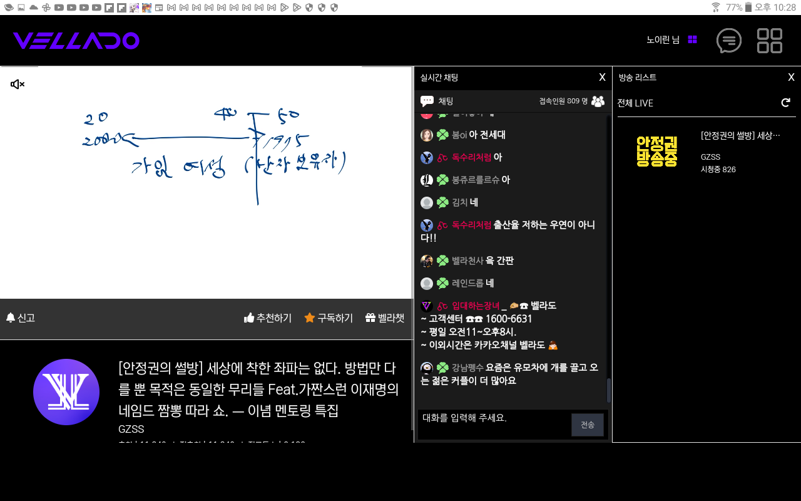The width and height of the screenshot is (801, 501).
Task: Click the clover badge next to 강남펭수
Action: pos(442,368)
